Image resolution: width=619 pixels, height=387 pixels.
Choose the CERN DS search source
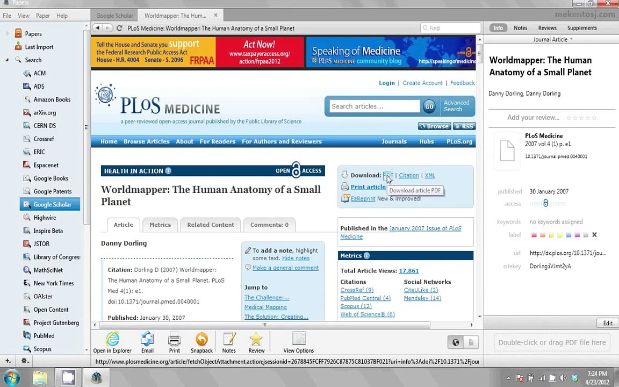pyautogui.click(x=44, y=126)
